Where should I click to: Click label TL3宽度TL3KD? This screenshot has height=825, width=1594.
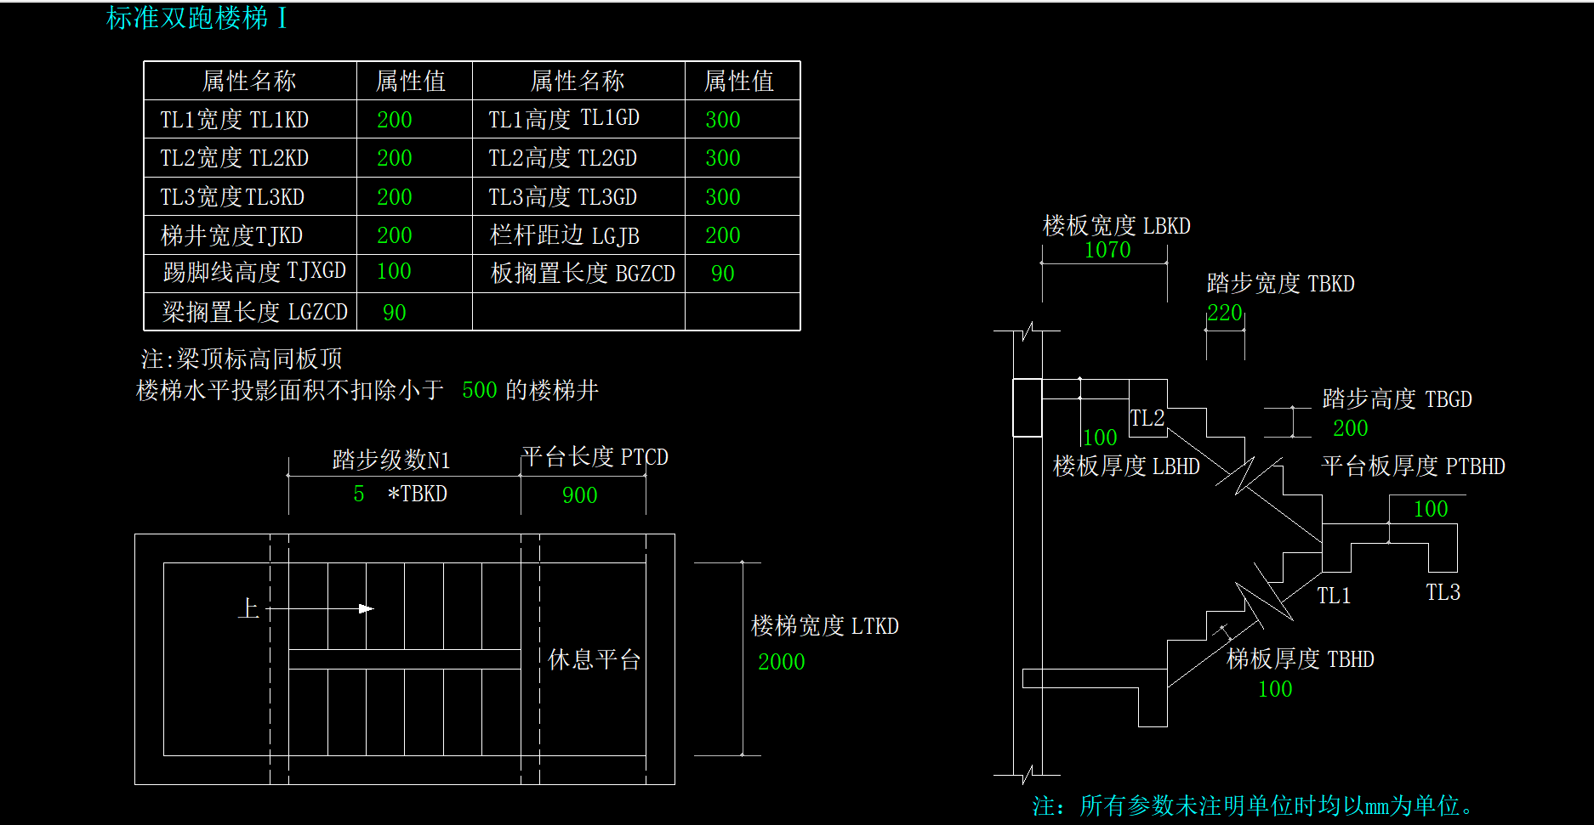point(232,197)
